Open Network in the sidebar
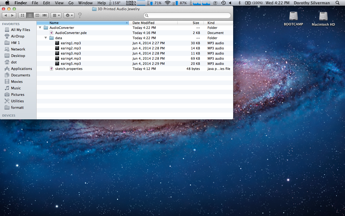The image size is (345, 216). click(x=15, y=49)
